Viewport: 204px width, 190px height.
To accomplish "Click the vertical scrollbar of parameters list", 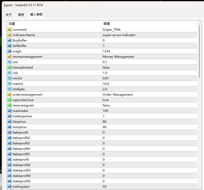I will point(199,52).
